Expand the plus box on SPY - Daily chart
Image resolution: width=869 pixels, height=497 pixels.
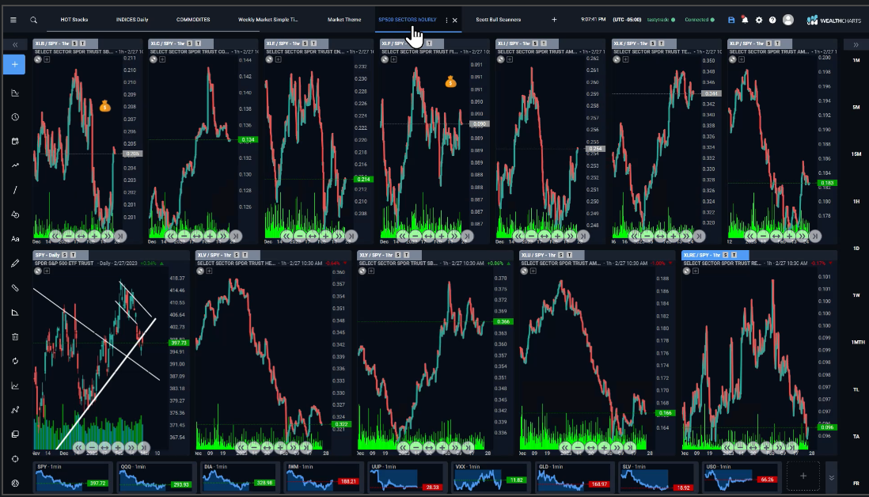pos(47,271)
